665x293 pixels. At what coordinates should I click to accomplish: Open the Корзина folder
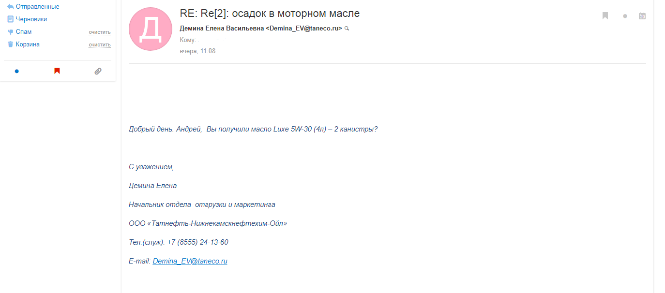click(x=28, y=44)
